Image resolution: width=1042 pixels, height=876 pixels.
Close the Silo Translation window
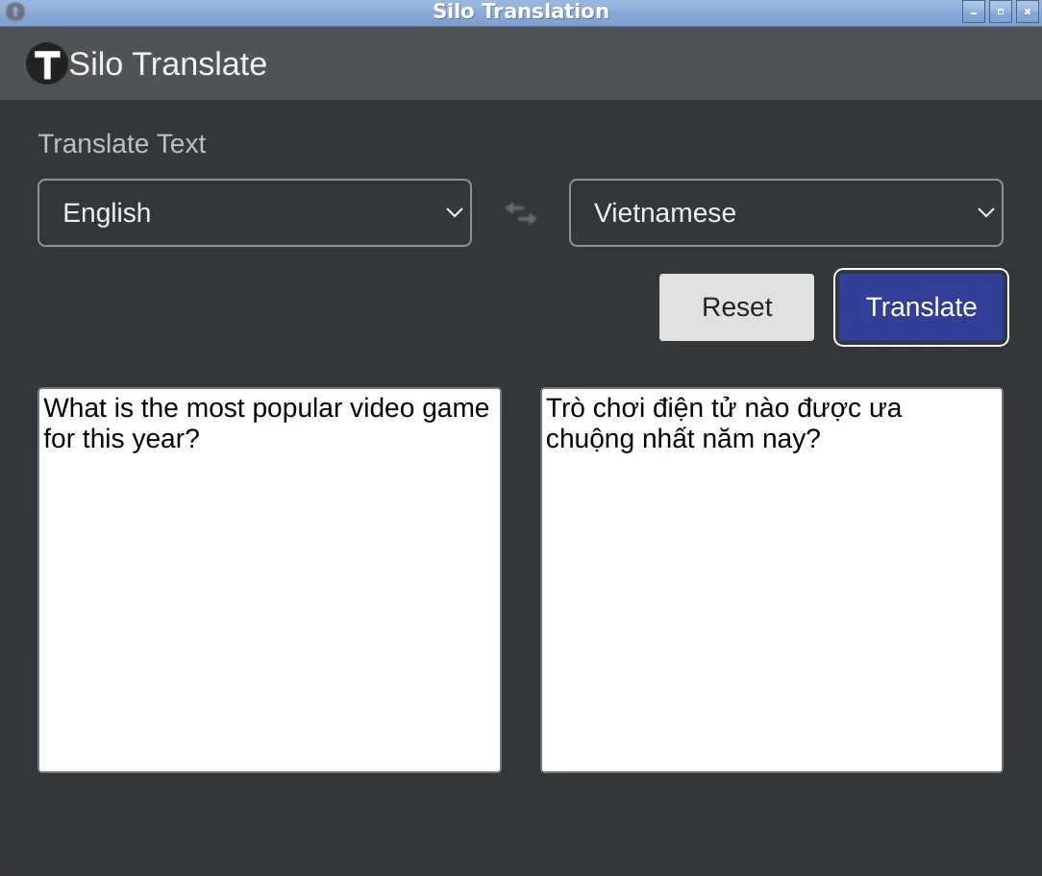(1028, 12)
